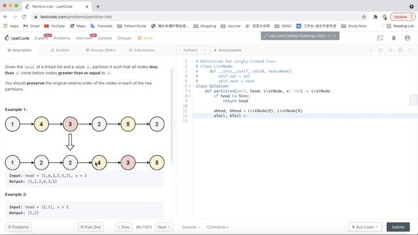
Task: Click the Chrome Update button
Action: coord(403,17)
